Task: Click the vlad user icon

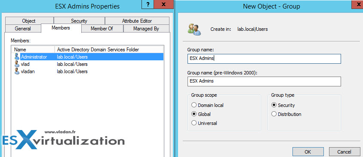Action: (x=17, y=64)
